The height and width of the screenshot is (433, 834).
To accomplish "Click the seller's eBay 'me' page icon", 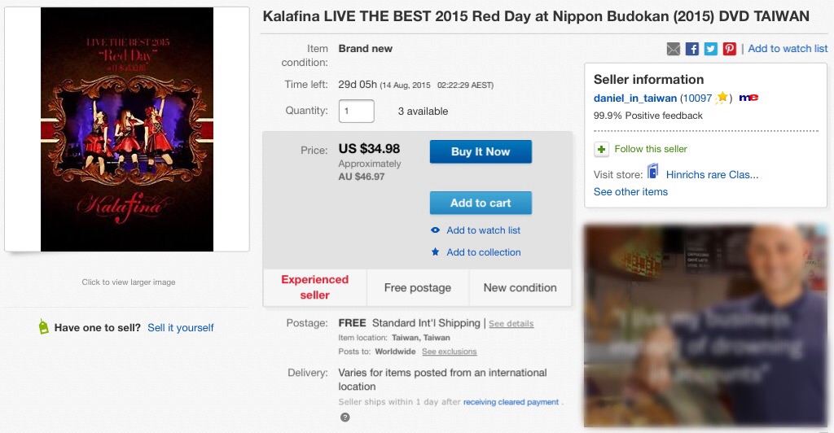I will [749, 98].
